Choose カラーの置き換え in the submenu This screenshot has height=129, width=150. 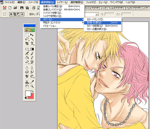coord(102,29)
